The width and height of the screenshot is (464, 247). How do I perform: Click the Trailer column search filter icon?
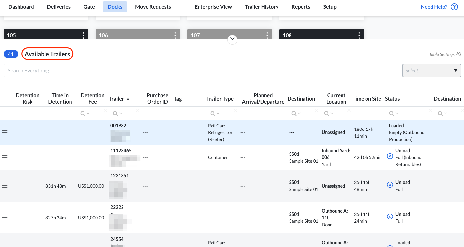(115, 113)
